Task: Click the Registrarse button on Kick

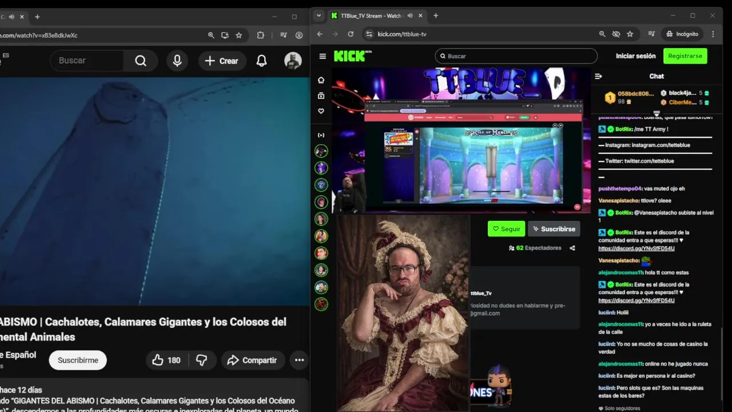Action: click(685, 56)
